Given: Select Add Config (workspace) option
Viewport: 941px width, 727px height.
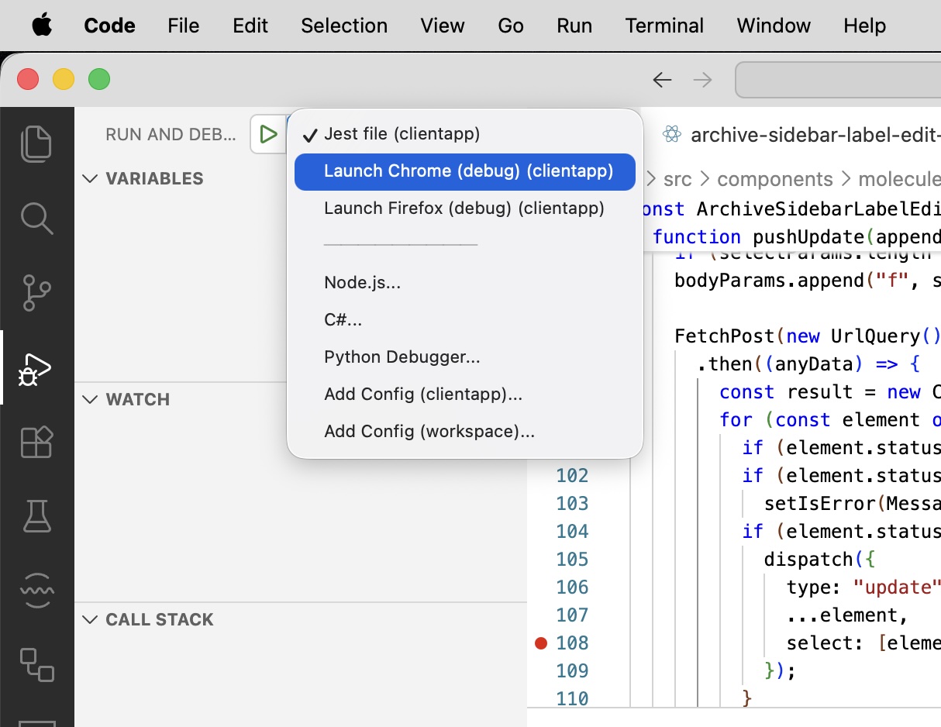Looking at the screenshot, I should pyautogui.click(x=429, y=431).
